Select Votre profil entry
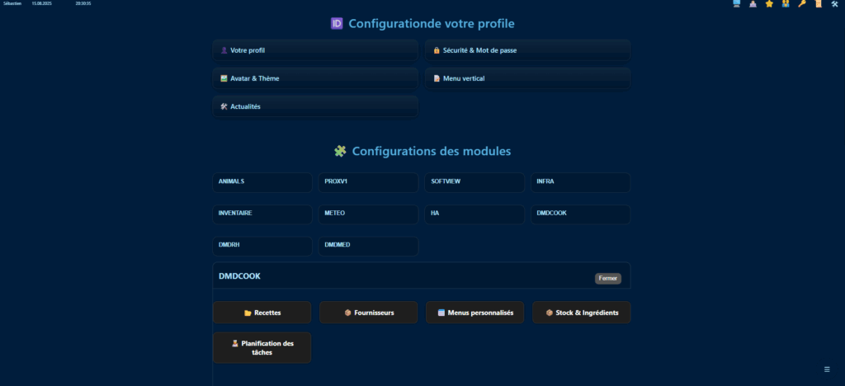The image size is (845, 386). 315,50
